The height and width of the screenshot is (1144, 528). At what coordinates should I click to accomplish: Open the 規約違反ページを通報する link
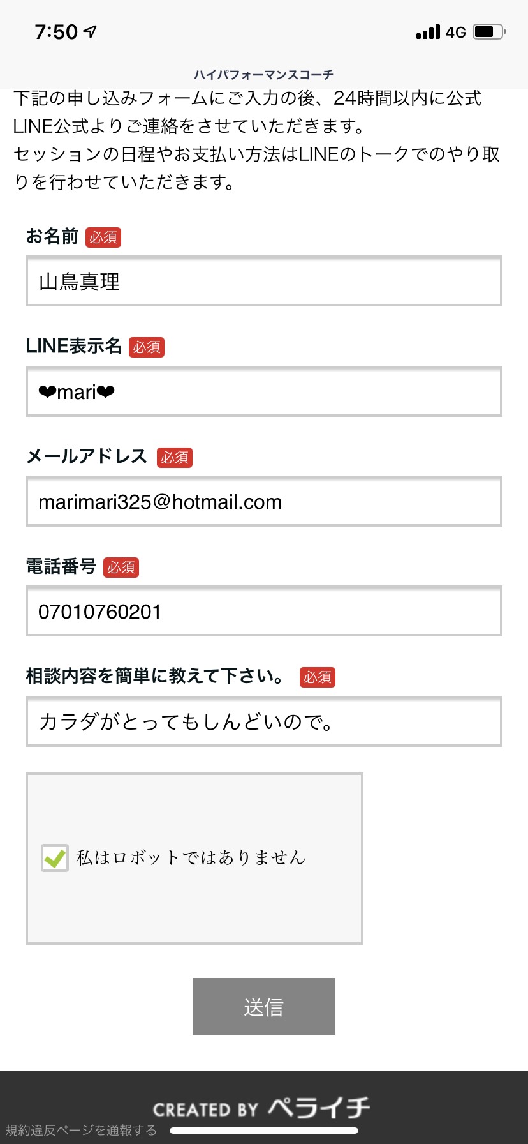(x=81, y=1130)
